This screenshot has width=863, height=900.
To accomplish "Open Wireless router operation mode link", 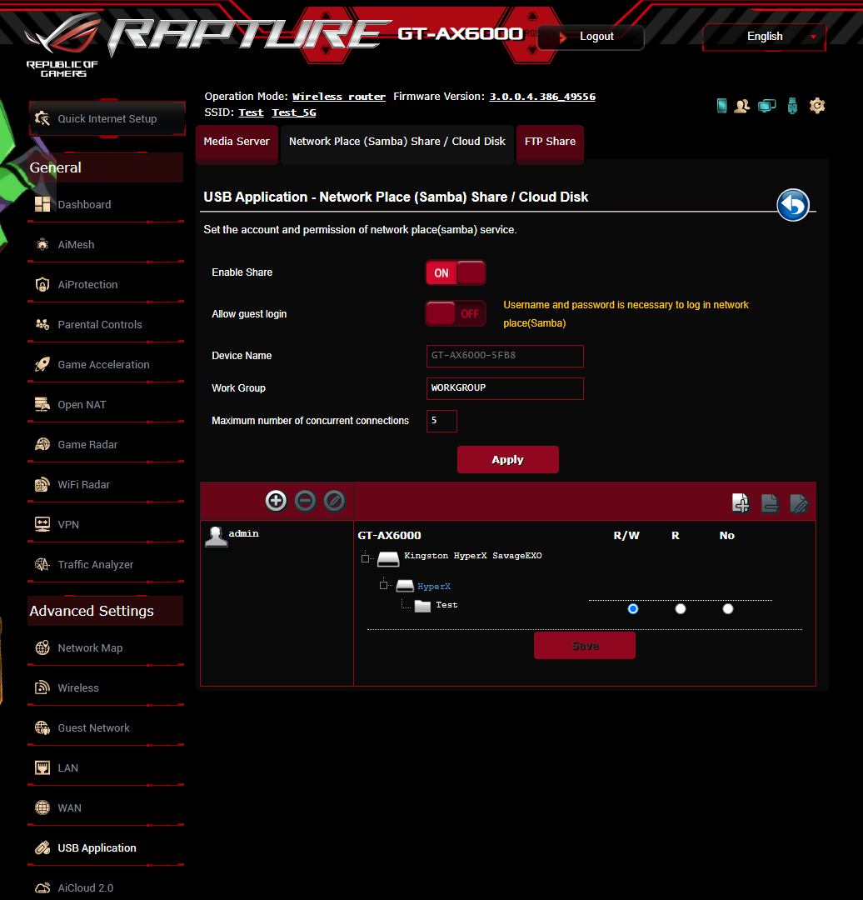I will (x=338, y=97).
